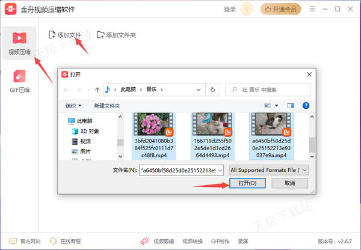The width and height of the screenshot is (361, 250).
Task: Open All Supported Formats File type dropdown
Action: point(268,170)
